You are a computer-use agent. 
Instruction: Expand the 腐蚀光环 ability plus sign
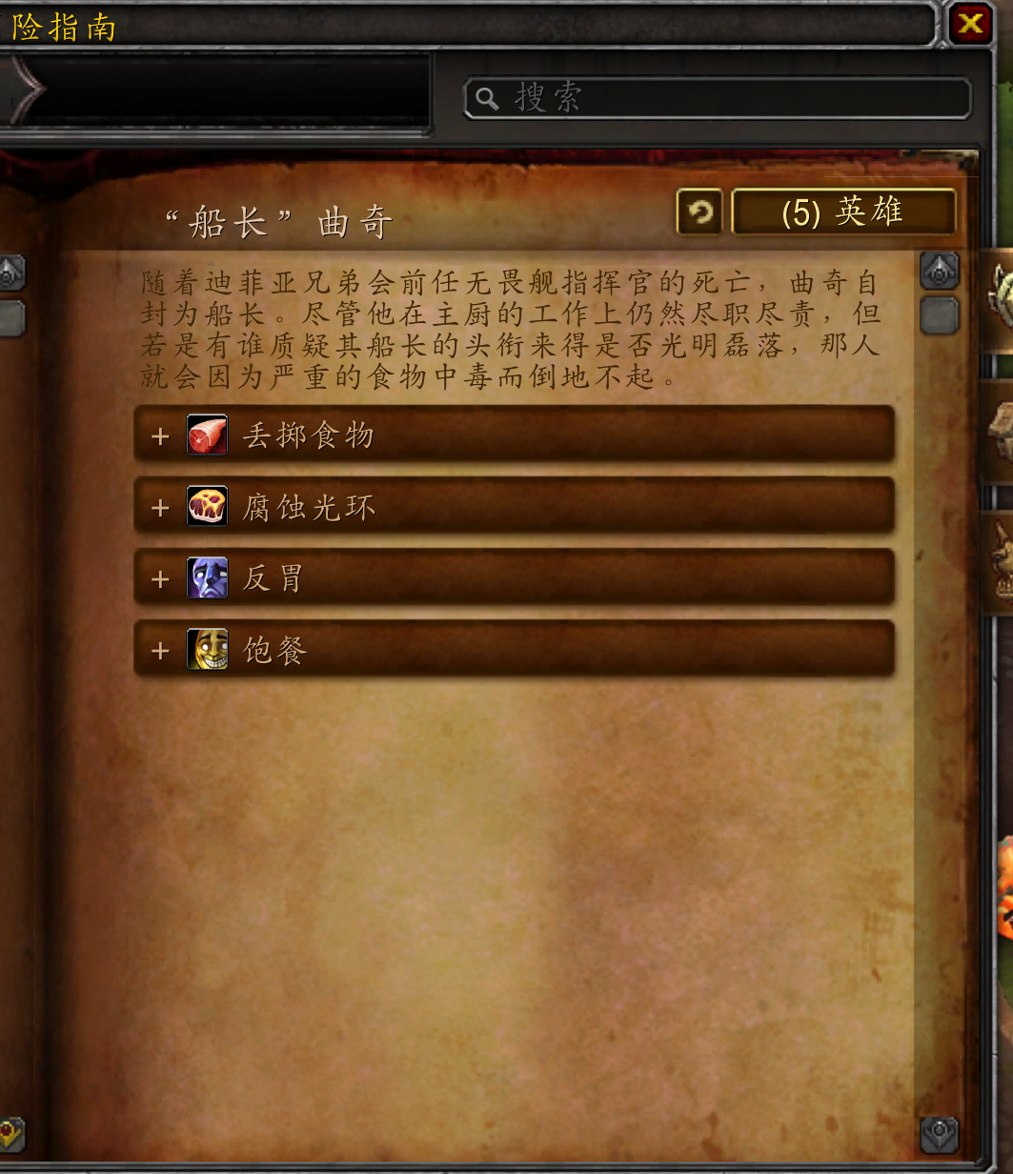tap(160, 508)
